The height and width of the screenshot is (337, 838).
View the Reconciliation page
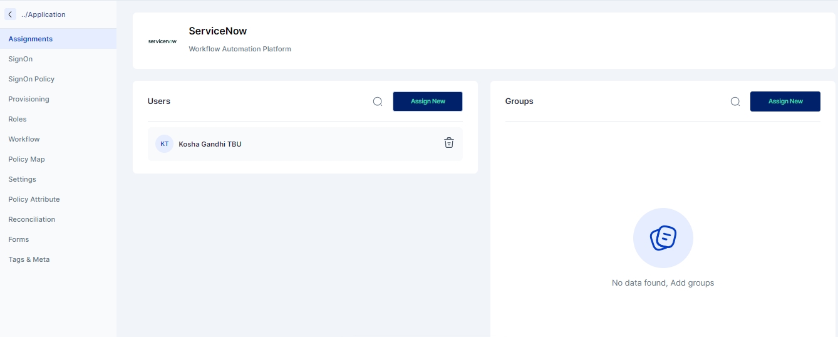pos(32,219)
